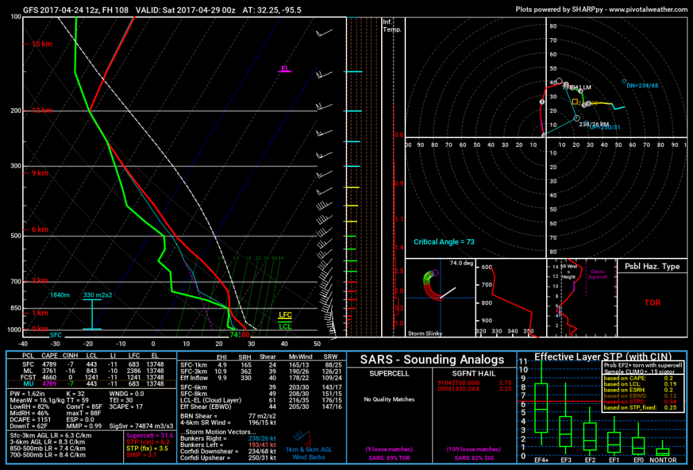Click the Bunkers right mover hodograph marker

tap(577, 118)
